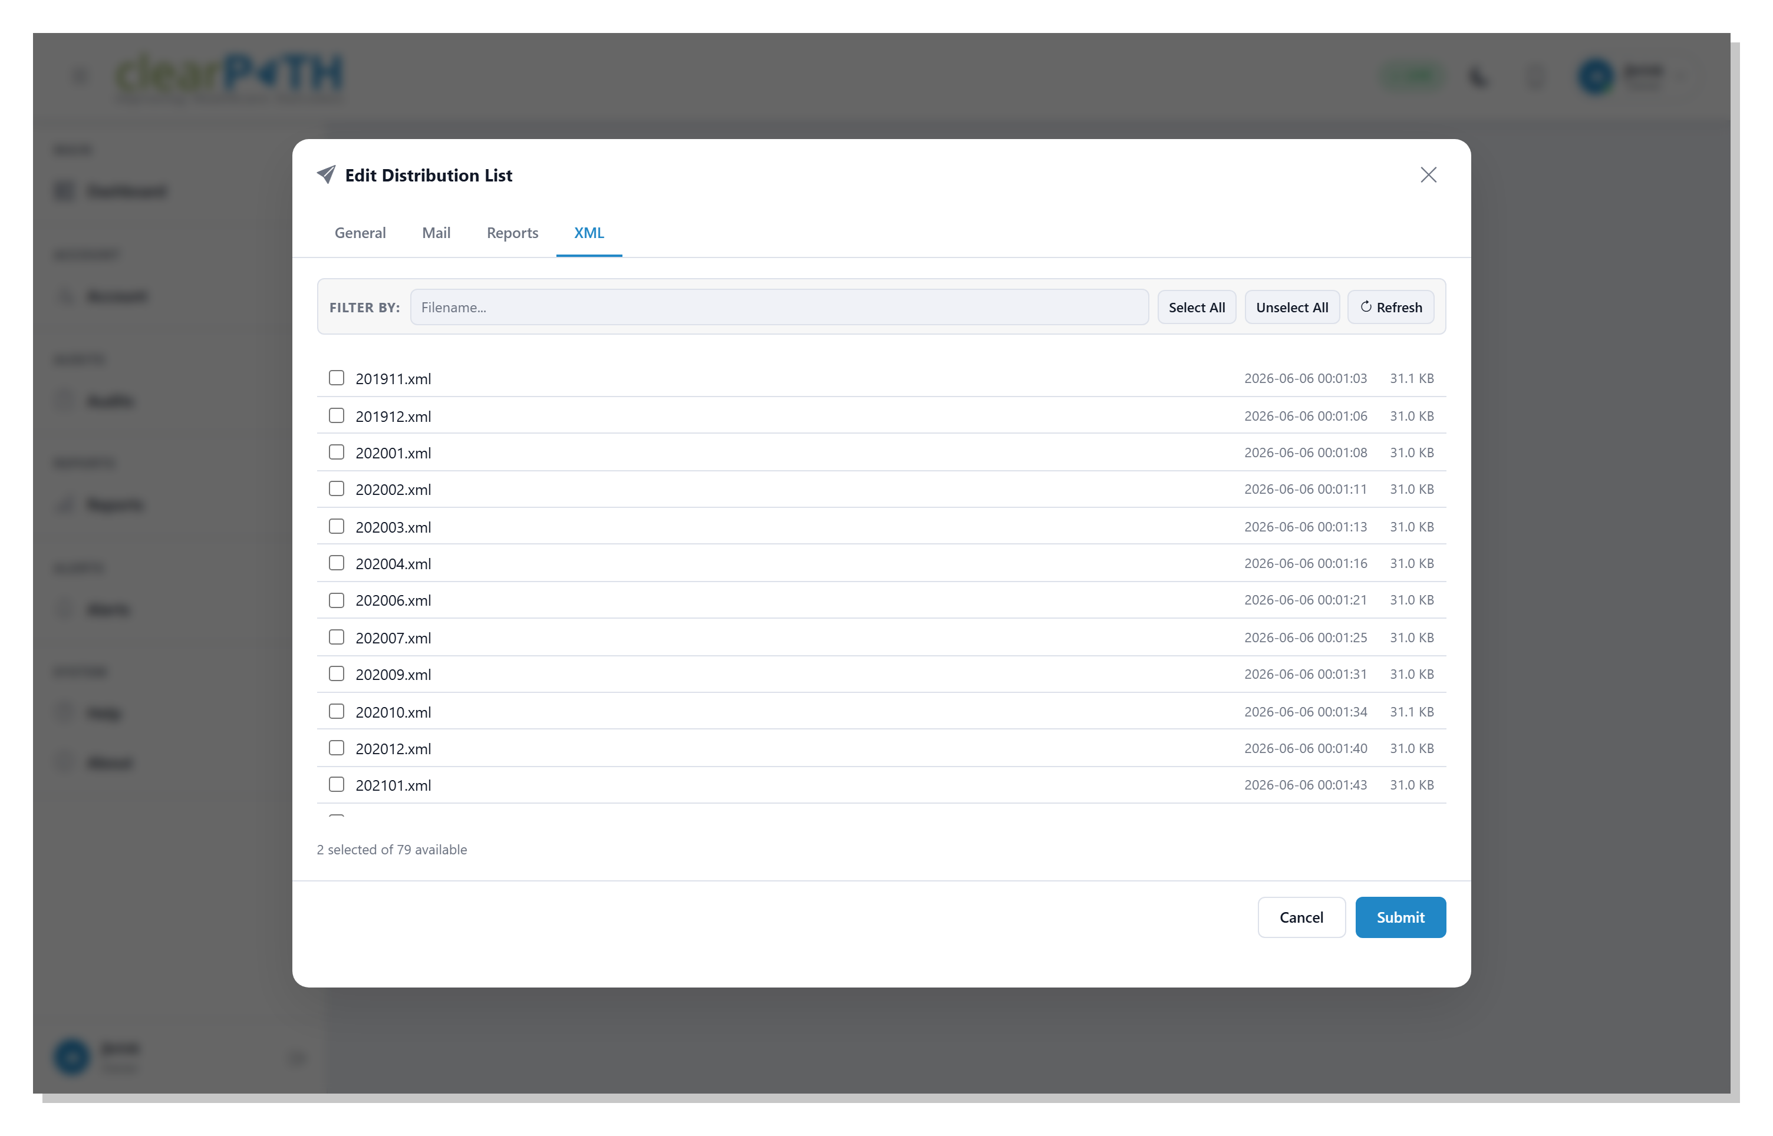The image size is (1773, 1136).
Task: Switch to the General tab
Action: pos(360,232)
